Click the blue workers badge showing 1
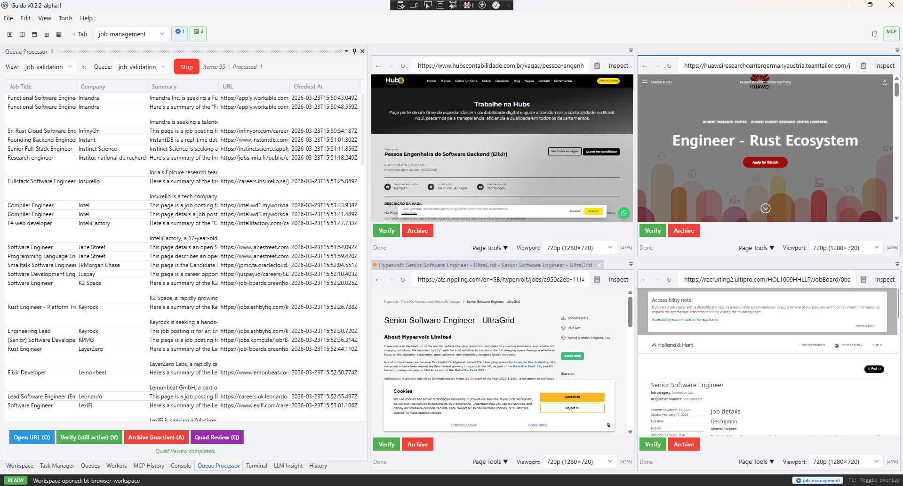903x486 pixels. 180,33
